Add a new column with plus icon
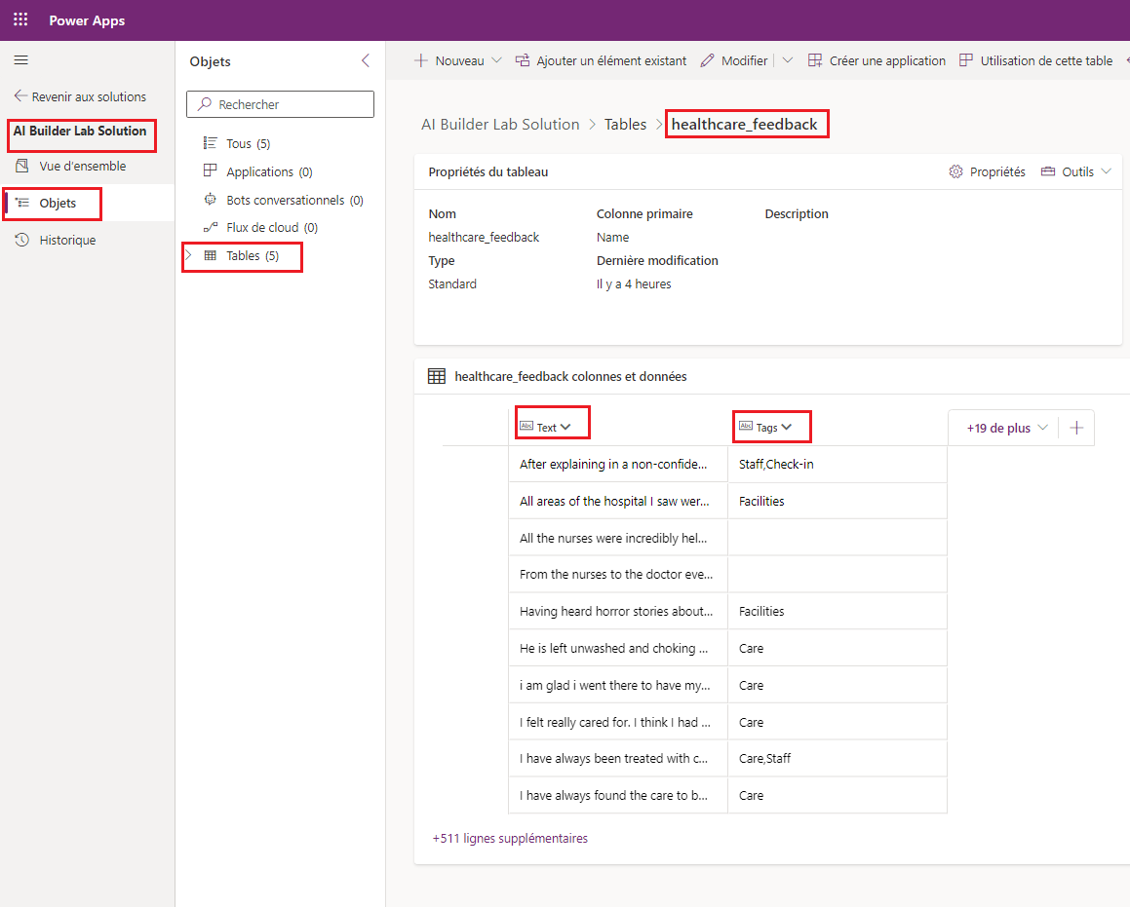 point(1076,429)
